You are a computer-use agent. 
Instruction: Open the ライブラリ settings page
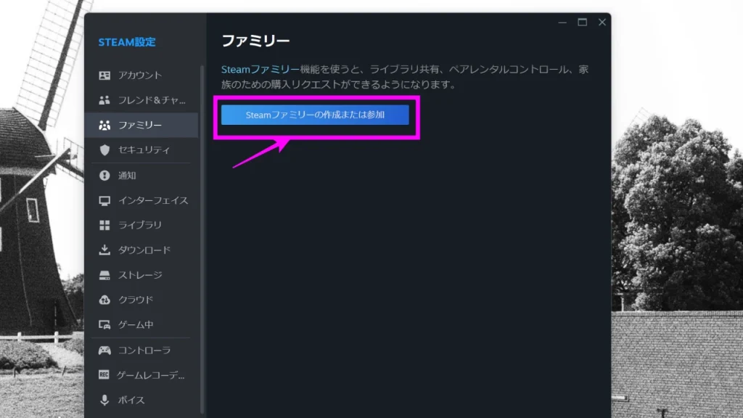(x=141, y=225)
